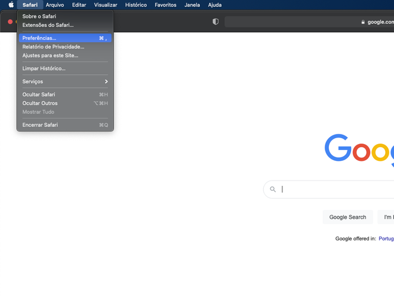
Task: Close the Safari window with red button
Action: pos(10,22)
